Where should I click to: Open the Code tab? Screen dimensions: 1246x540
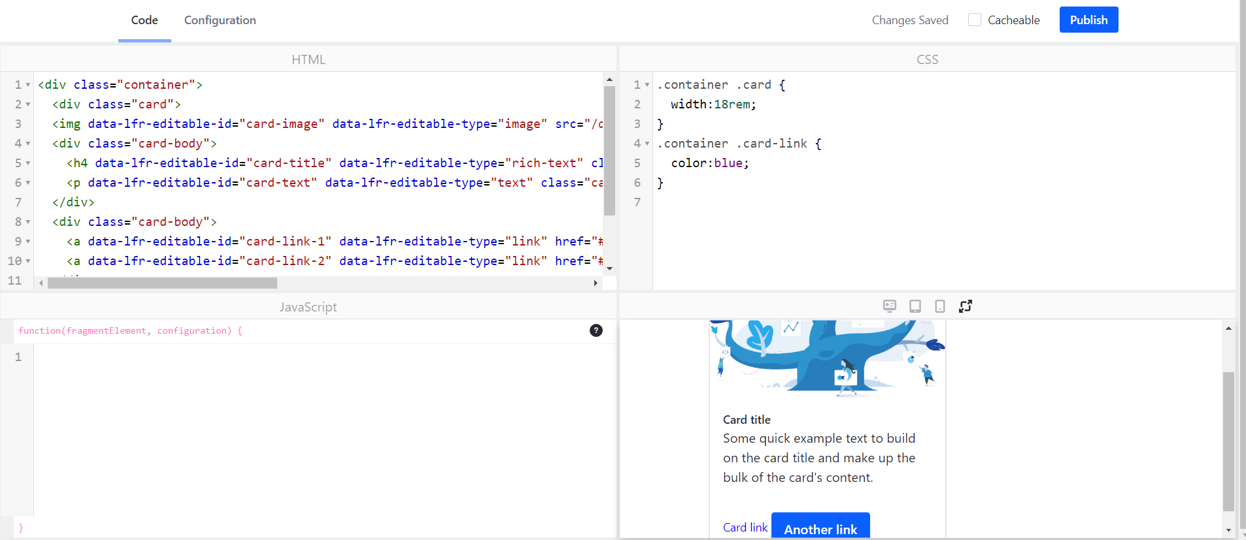[x=144, y=20]
